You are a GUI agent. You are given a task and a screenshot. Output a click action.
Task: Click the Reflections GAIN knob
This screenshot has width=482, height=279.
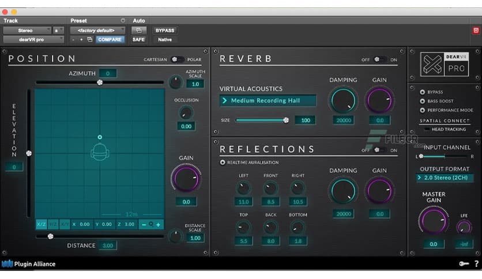coord(379,191)
